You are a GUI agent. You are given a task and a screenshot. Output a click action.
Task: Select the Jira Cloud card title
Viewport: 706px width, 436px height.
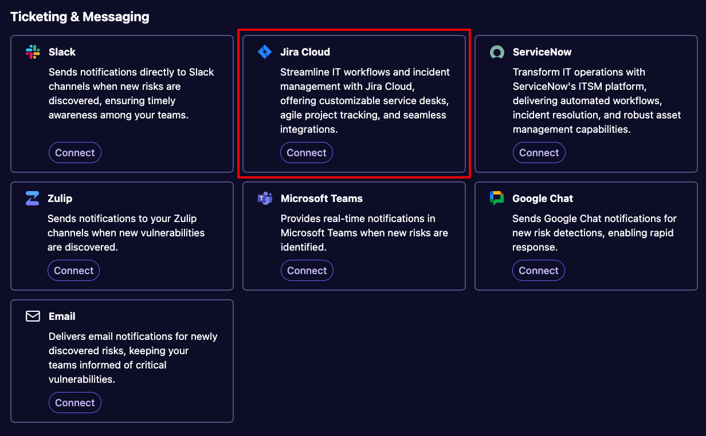pos(305,52)
